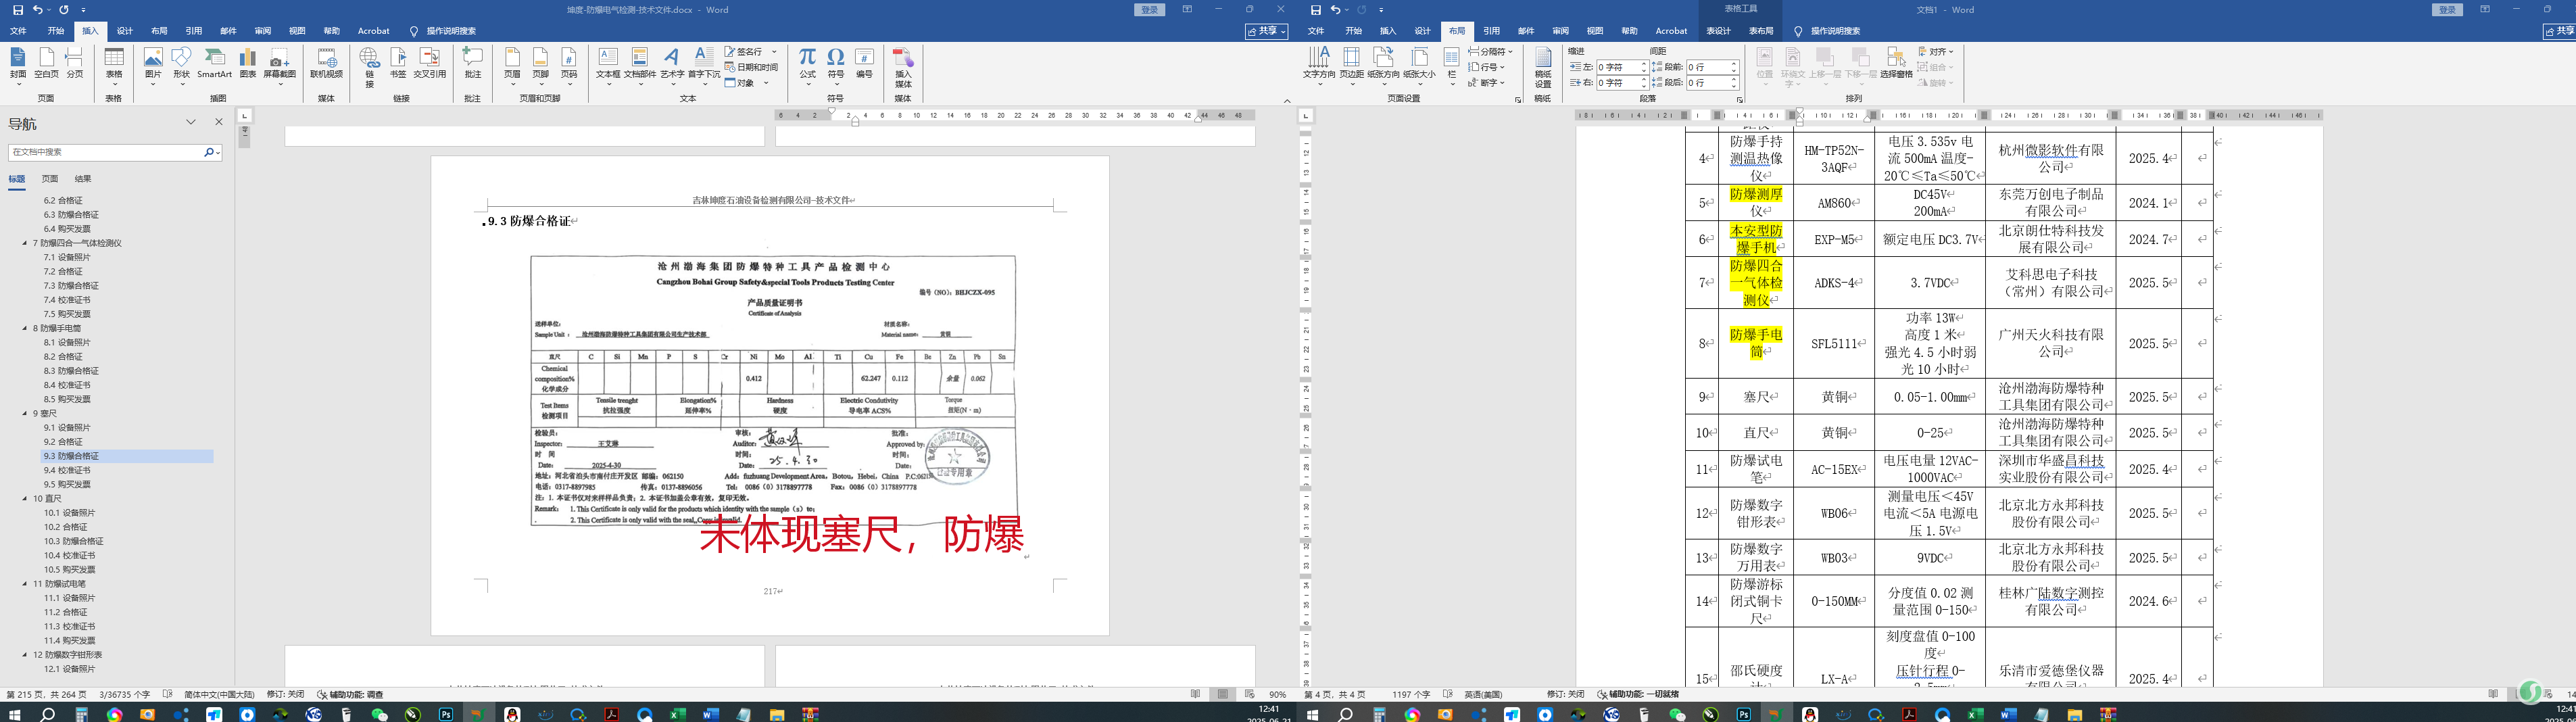Open the Align (对齐) dropdown
Image resolution: width=2576 pixels, height=722 pixels.
click(x=1936, y=51)
